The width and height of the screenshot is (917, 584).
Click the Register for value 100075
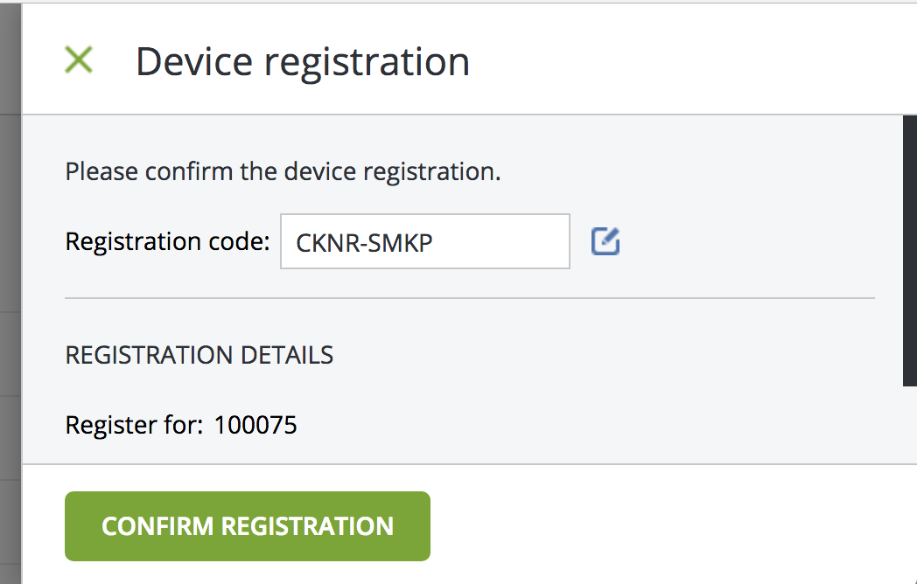point(255,425)
